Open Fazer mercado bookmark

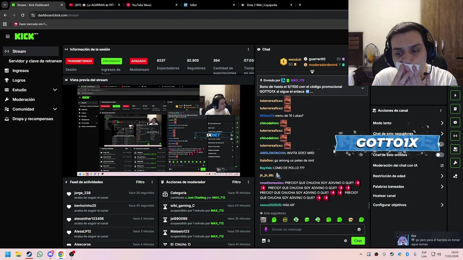click(x=30, y=24)
